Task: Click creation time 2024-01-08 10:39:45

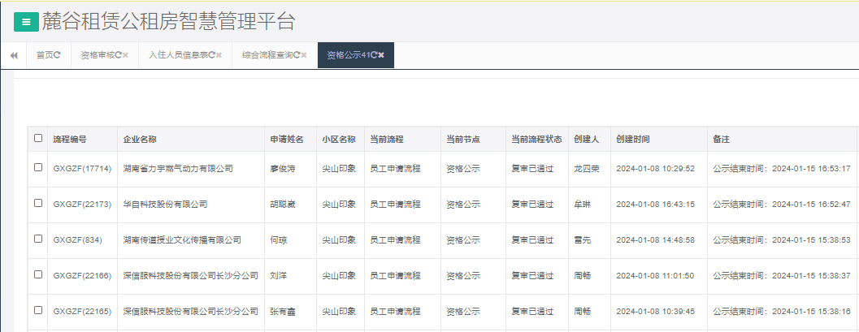Action: click(655, 311)
